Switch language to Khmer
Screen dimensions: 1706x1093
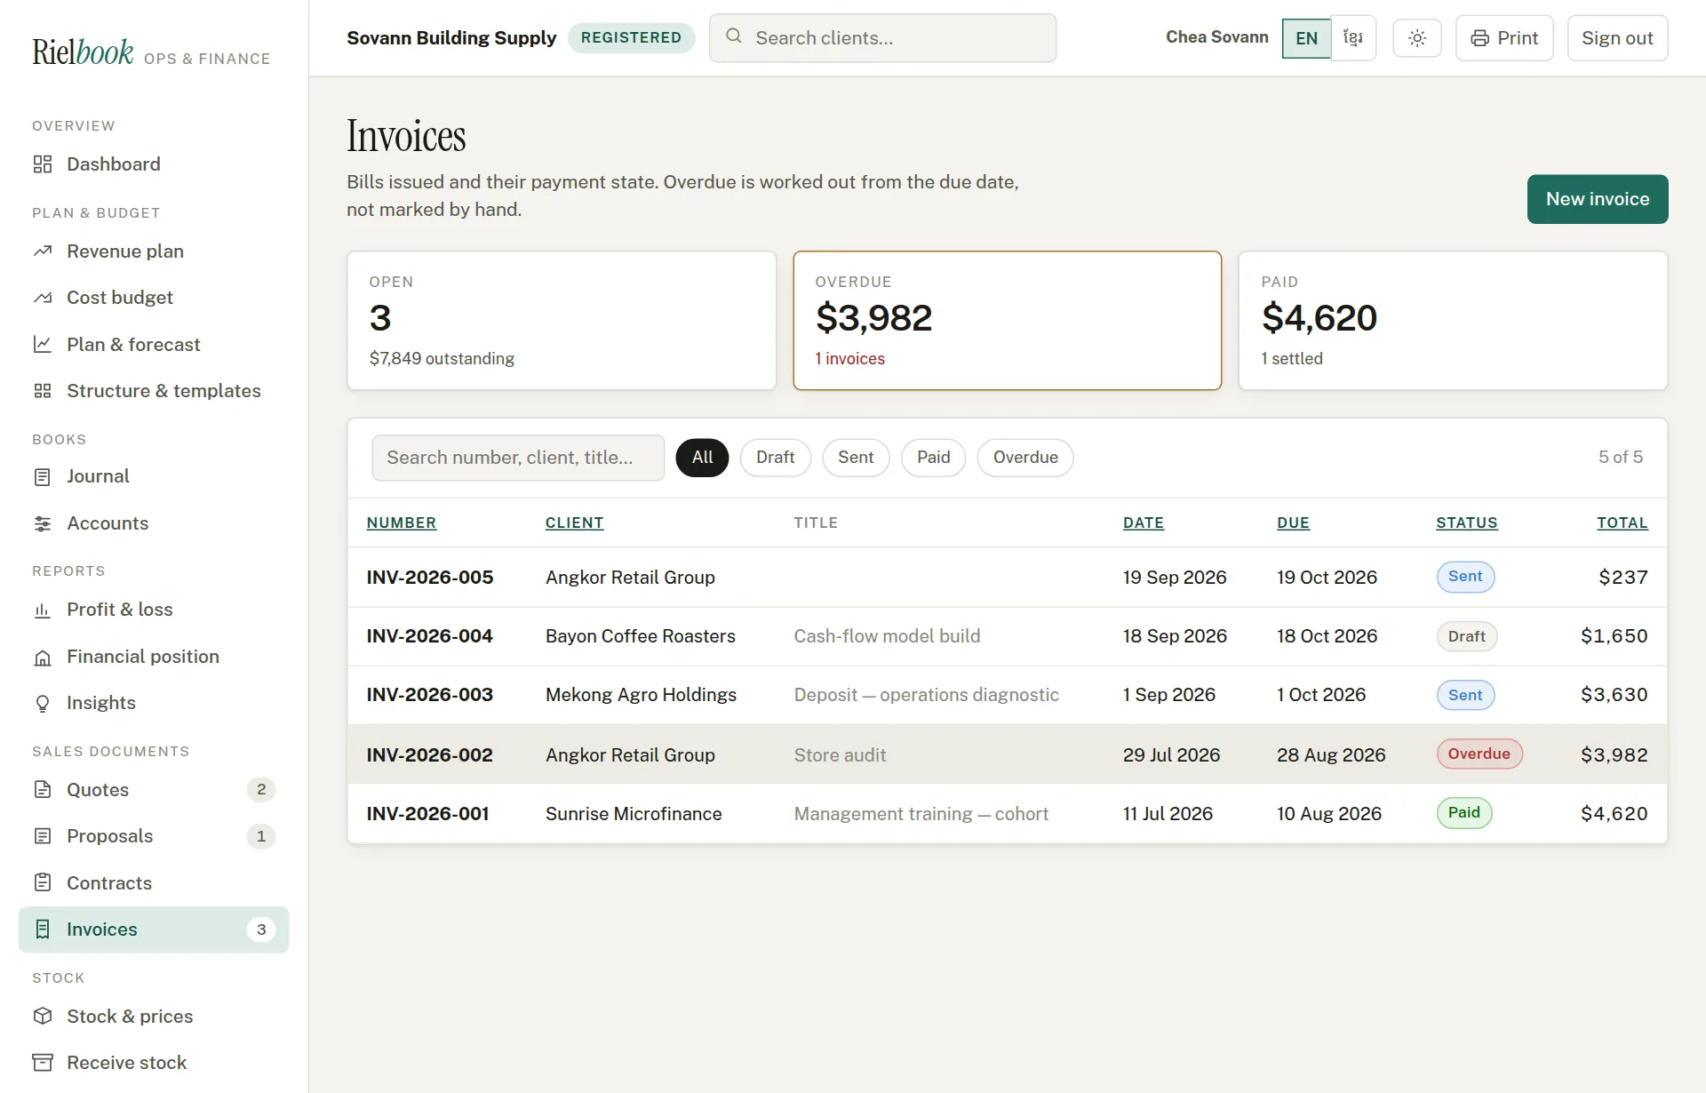pos(1353,38)
